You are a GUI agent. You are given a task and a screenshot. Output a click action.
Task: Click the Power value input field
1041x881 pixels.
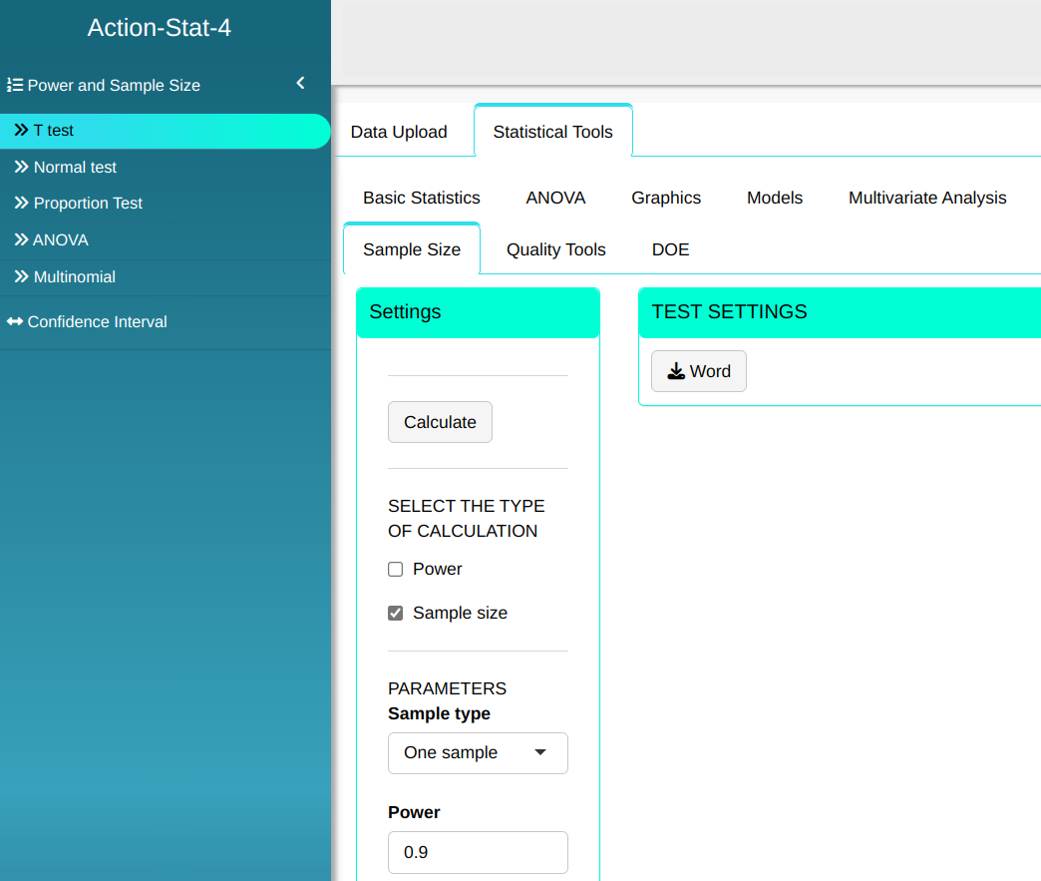478,853
